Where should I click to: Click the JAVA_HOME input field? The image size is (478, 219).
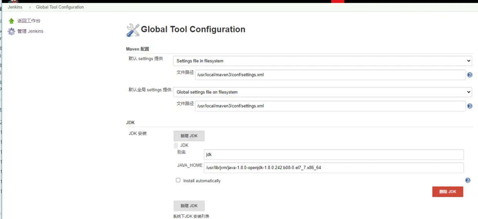334,168
